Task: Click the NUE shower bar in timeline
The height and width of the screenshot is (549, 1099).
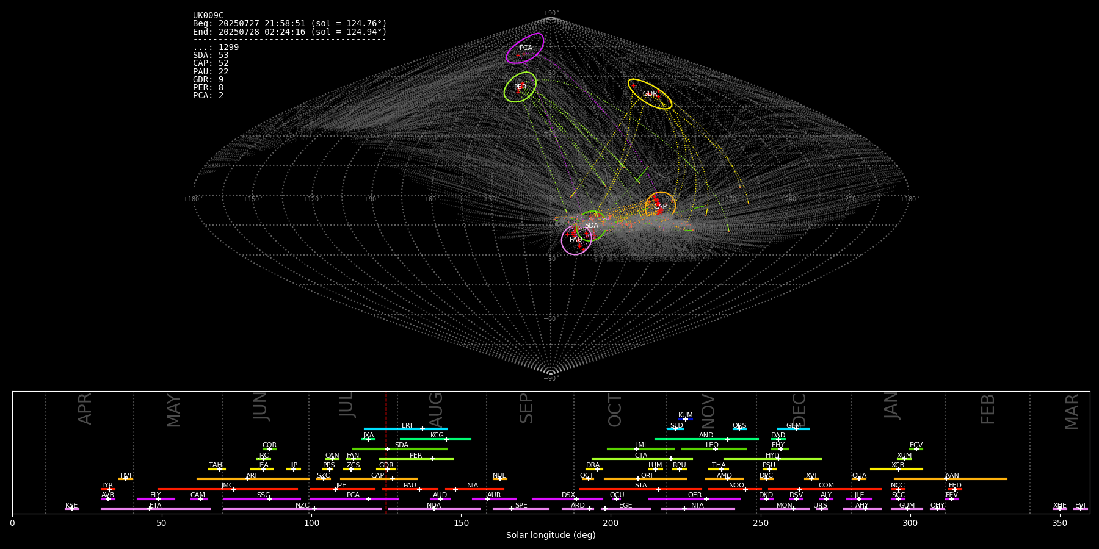Action: pos(500,479)
